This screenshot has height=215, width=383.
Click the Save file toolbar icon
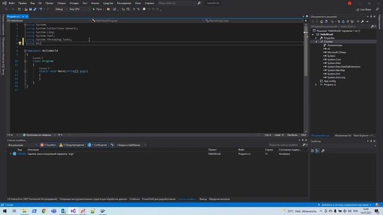(x=31, y=10)
